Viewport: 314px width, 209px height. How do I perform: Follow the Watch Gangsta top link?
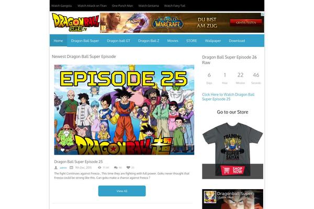(61, 6)
